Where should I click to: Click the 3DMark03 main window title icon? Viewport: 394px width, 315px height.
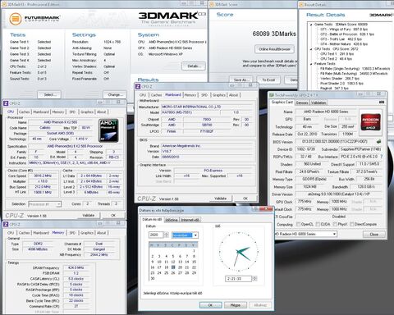[5, 4]
